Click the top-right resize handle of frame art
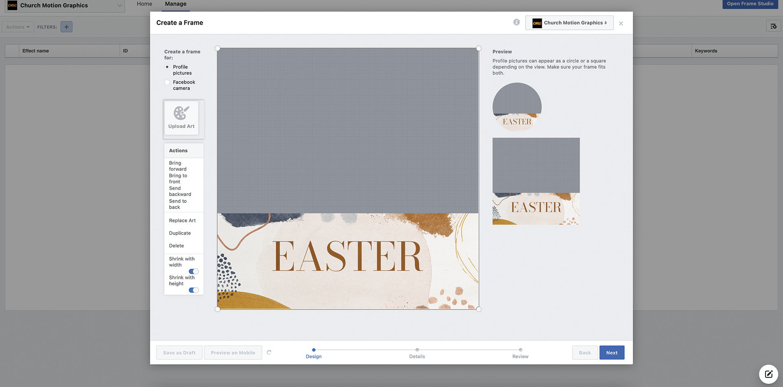The width and height of the screenshot is (783, 387). click(479, 48)
